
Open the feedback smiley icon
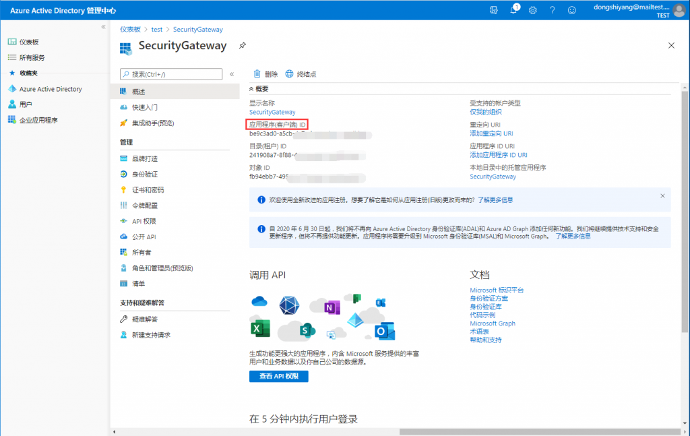(571, 10)
